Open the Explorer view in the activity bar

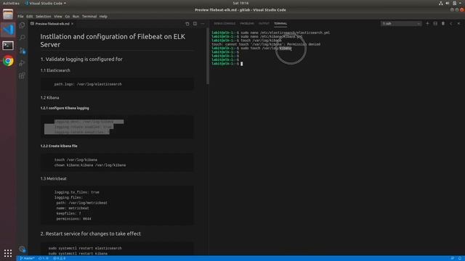tap(22, 25)
